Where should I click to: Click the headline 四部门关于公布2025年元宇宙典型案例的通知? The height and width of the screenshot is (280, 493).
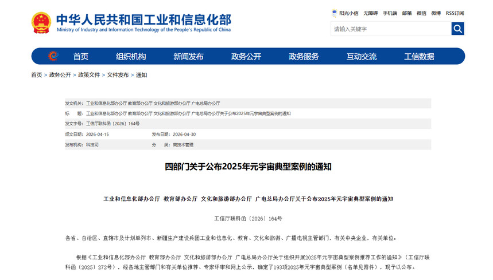(248, 167)
